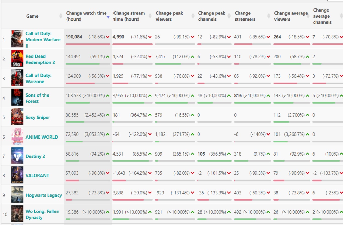Click the ANIME WORLD cover thumbnail
Image resolution: width=343 pixels, height=225 pixels.
click(17, 136)
